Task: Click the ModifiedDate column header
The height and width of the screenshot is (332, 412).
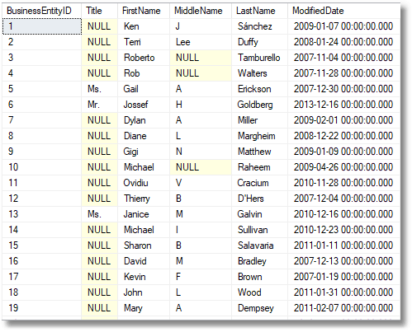Action: (x=344, y=11)
